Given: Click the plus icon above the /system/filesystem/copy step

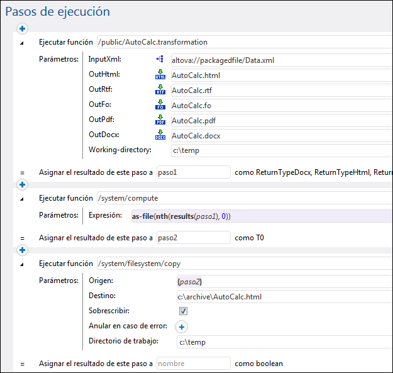Looking at the screenshot, I should coord(23,250).
